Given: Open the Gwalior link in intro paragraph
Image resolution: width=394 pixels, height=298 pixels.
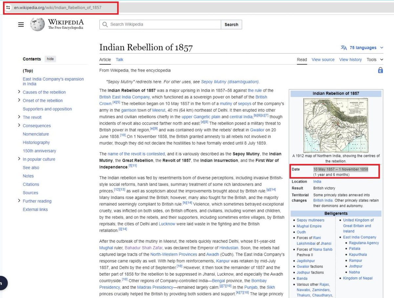Looking at the screenshot, I should pyautogui.click(x=257, y=130).
